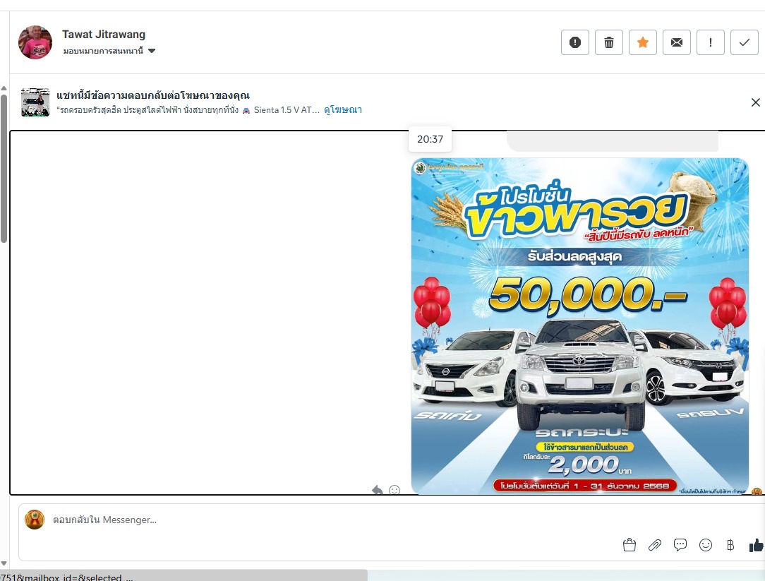765x581 pixels.
Task: Send a thumbs up like
Action: [757, 545]
